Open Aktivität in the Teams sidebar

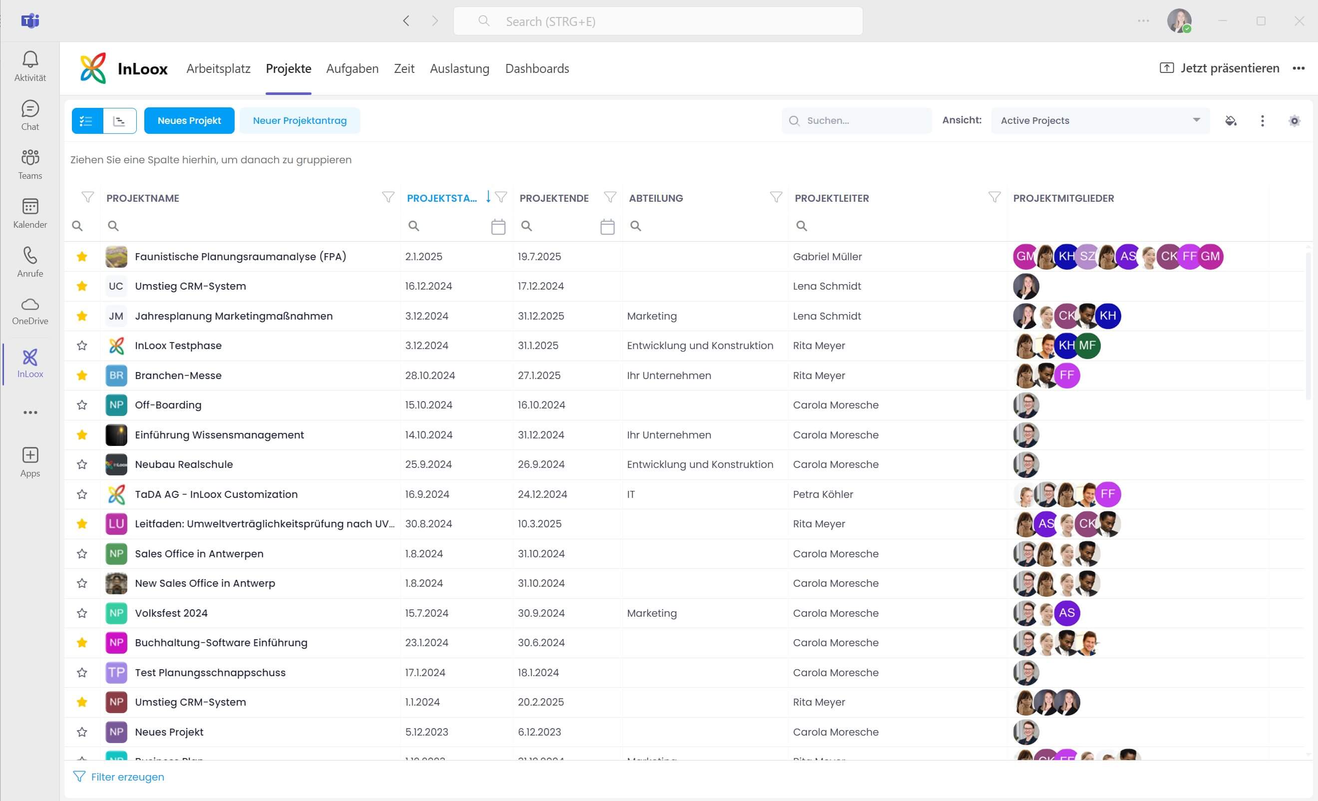tap(30, 66)
